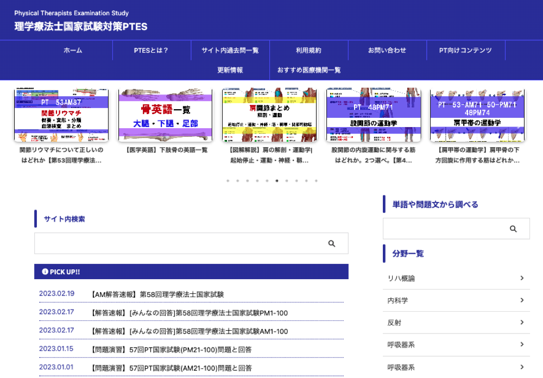Open the 利用規約 menu item
Image resolution: width=543 pixels, height=378 pixels.
click(308, 51)
